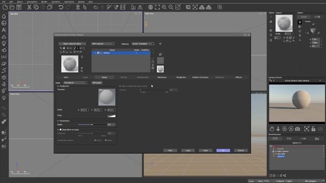This screenshot has height=183, width=326.
Task: Click the Function sphere preview thumbnail
Action: 106,97
